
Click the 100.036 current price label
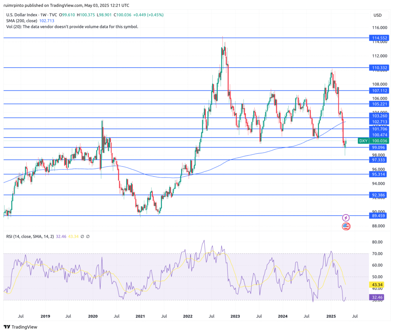pyautogui.click(x=379, y=141)
